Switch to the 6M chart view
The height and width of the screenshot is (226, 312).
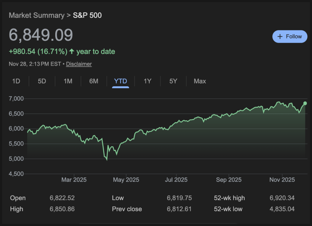[94, 81]
